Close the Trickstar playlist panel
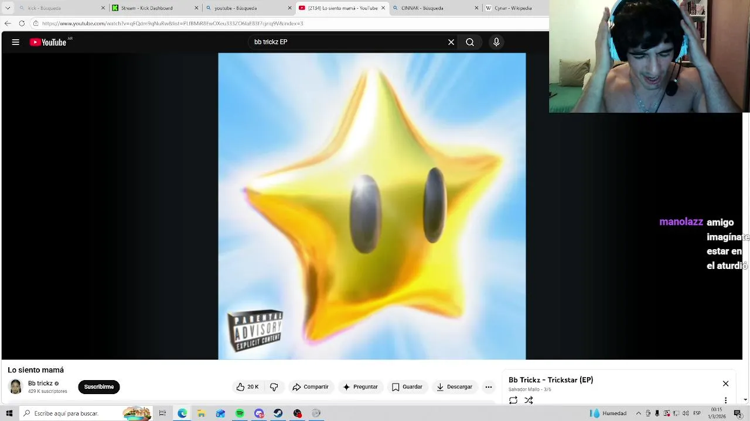 [x=725, y=384]
